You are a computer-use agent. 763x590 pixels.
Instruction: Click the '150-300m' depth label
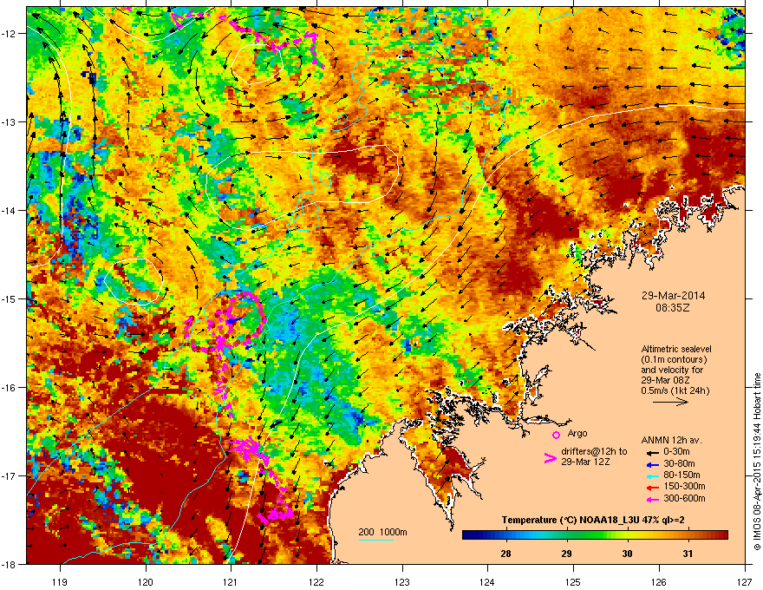click(x=685, y=486)
